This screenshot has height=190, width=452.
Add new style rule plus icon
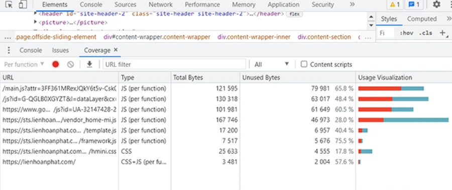[x=443, y=33]
